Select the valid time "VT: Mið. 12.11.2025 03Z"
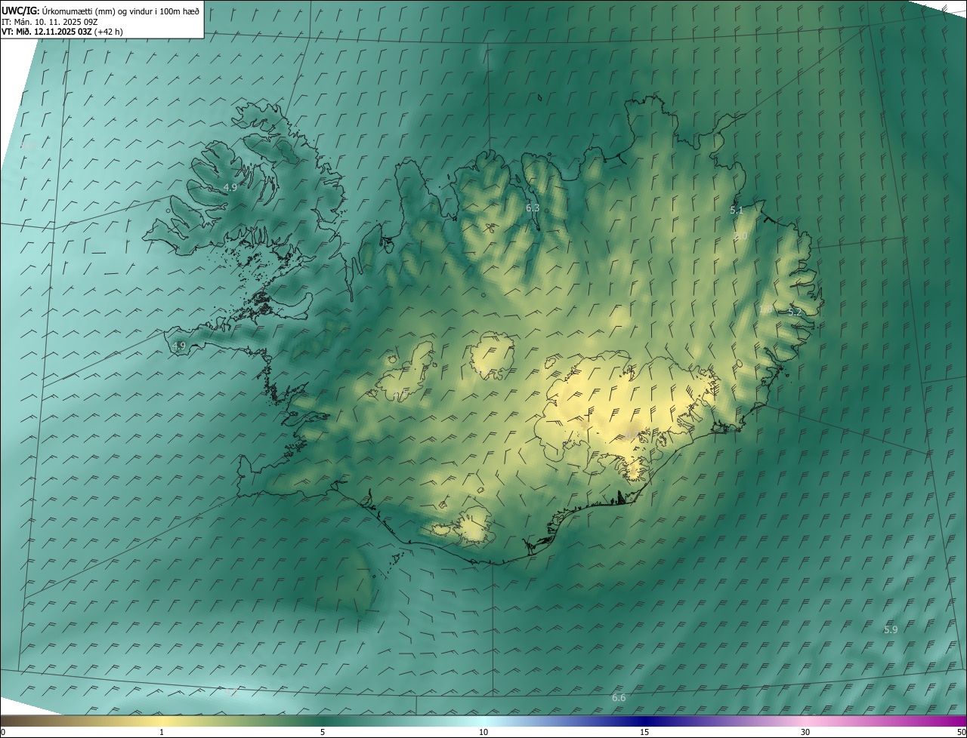 click(x=46, y=32)
